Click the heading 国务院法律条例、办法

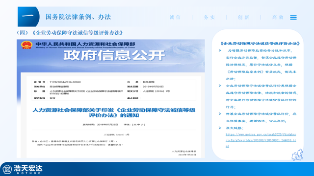pos(78,17)
